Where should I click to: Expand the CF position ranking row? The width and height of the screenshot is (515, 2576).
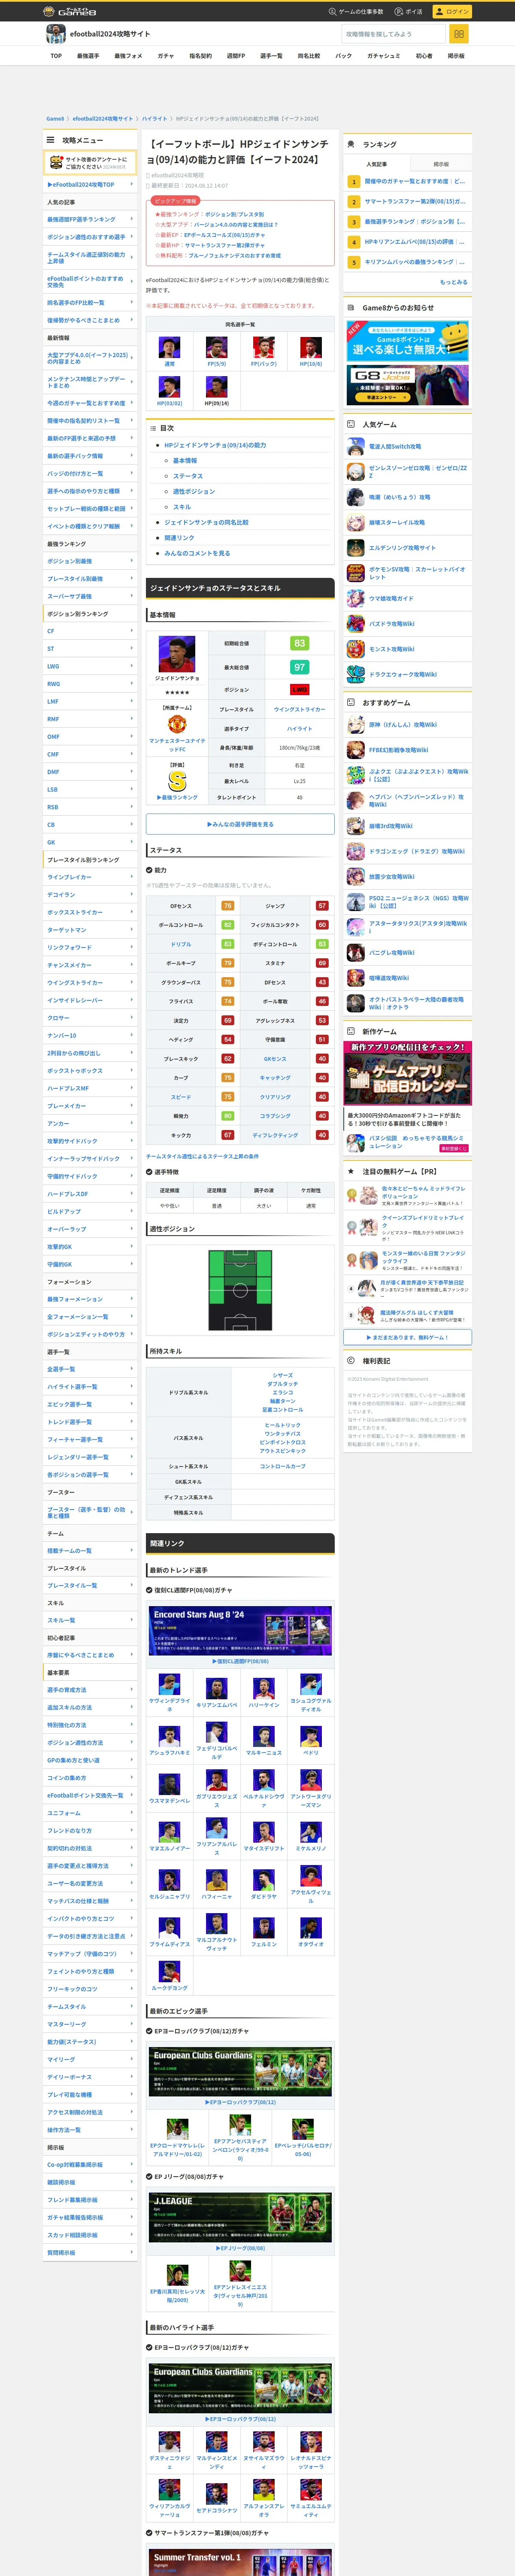coord(90,631)
